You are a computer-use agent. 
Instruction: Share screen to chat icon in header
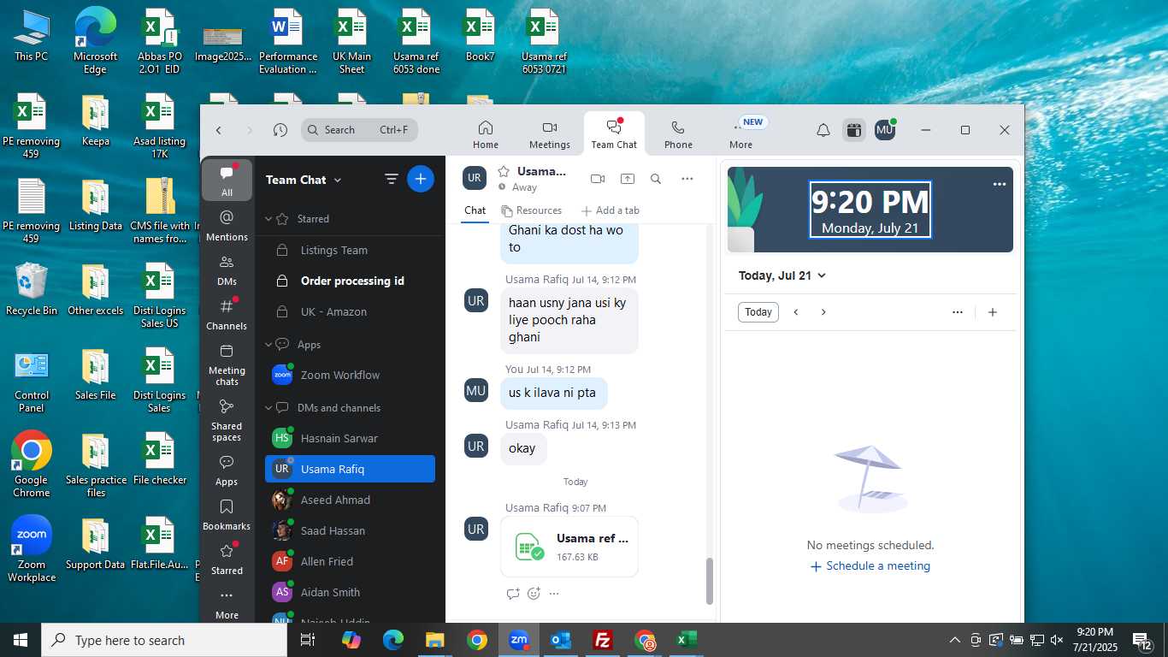[628, 179]
